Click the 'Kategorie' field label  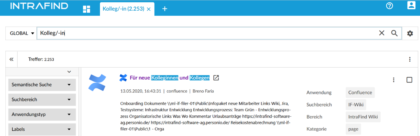(316, 129)
